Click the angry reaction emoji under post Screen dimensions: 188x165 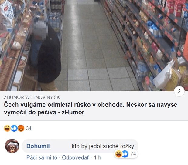(21, 128)
